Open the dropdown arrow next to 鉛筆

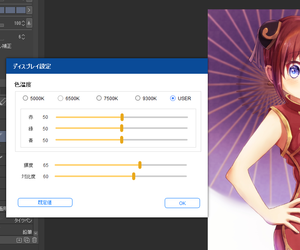[x=36, y=233]
